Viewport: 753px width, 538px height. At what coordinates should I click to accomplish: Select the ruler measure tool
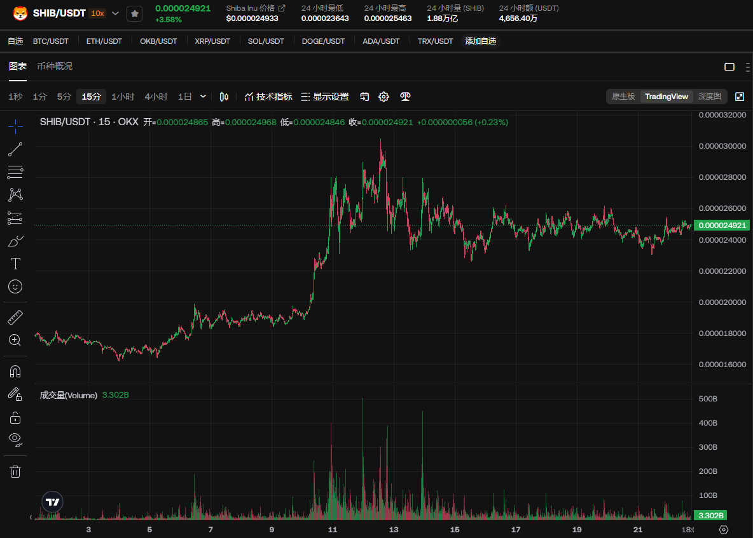[15, 317]
